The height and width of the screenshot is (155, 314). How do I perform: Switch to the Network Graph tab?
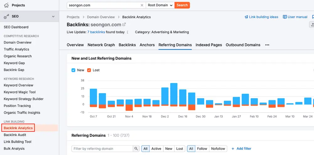point(101,45)
